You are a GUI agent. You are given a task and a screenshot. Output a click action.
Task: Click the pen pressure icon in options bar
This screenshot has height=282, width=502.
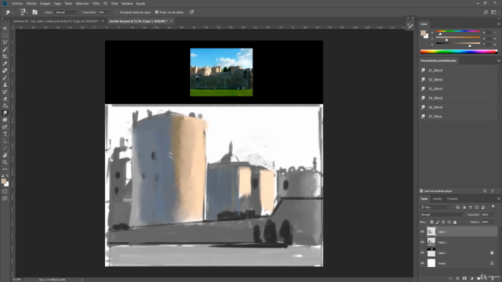(x=191, y=13)
